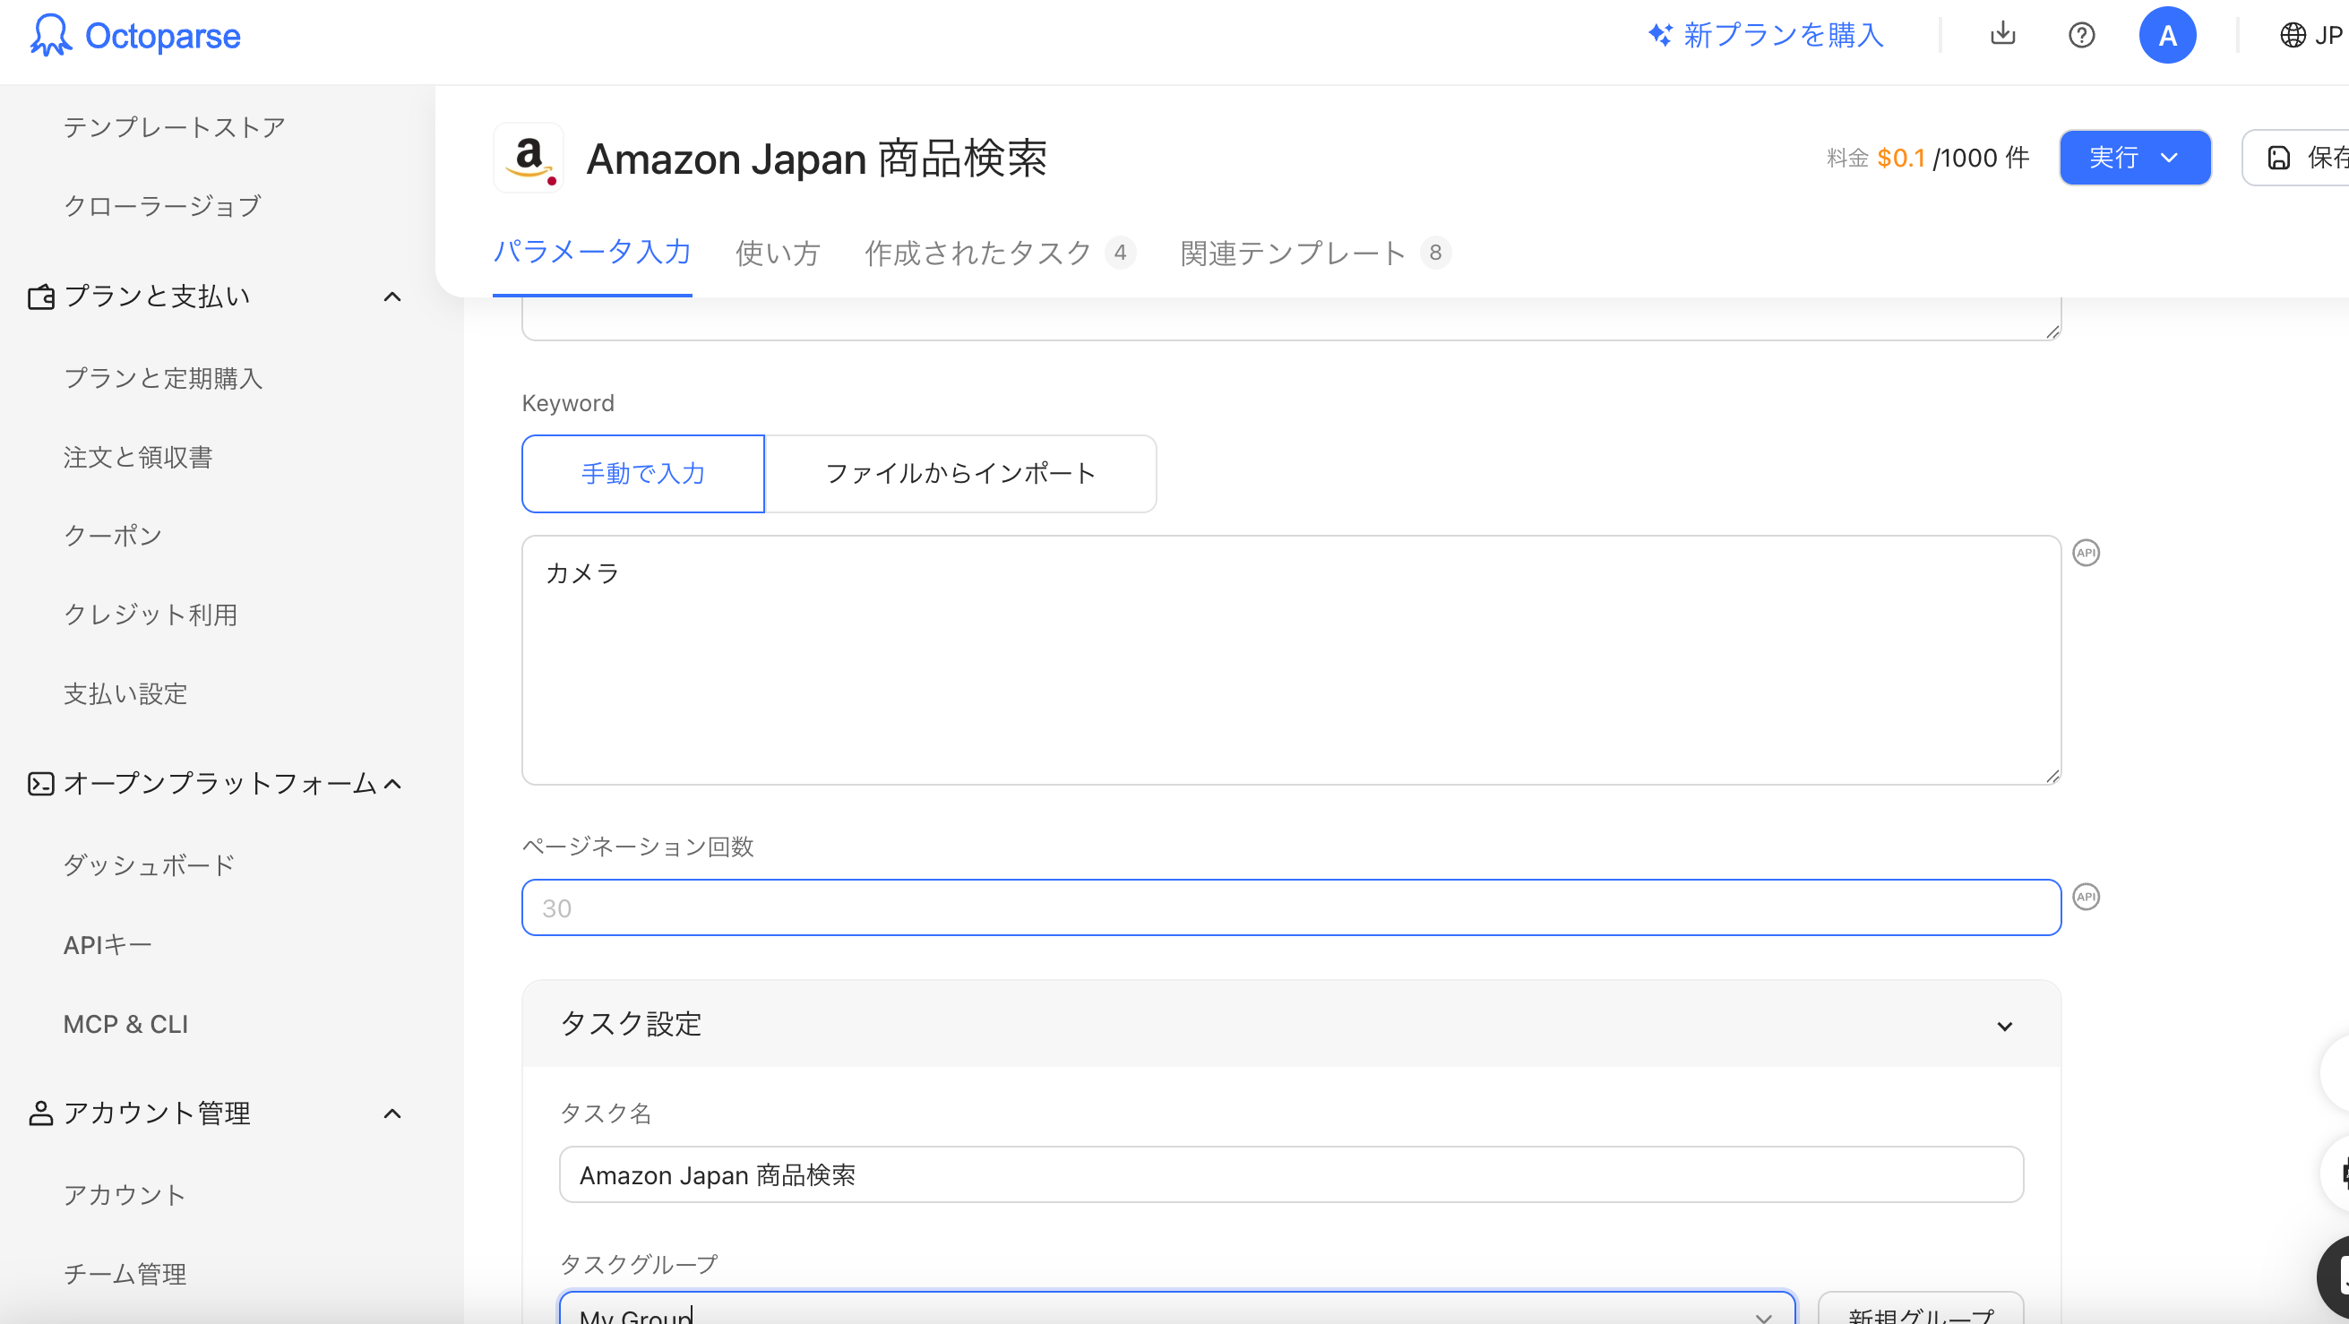Viewport: 2349px width, 1324px height.
Task: Switch language with the JP globe
Action: coord(2310,35)
